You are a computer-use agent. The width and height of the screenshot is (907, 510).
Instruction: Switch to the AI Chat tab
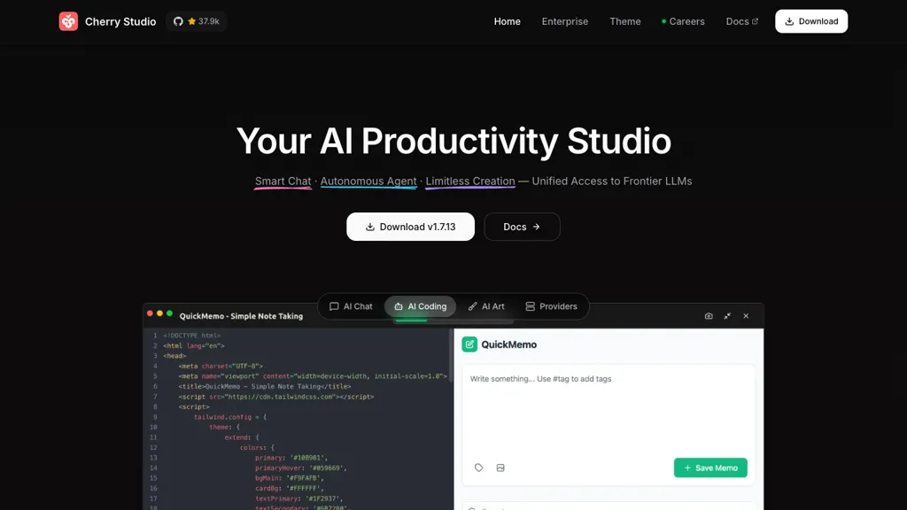point(351,306)
